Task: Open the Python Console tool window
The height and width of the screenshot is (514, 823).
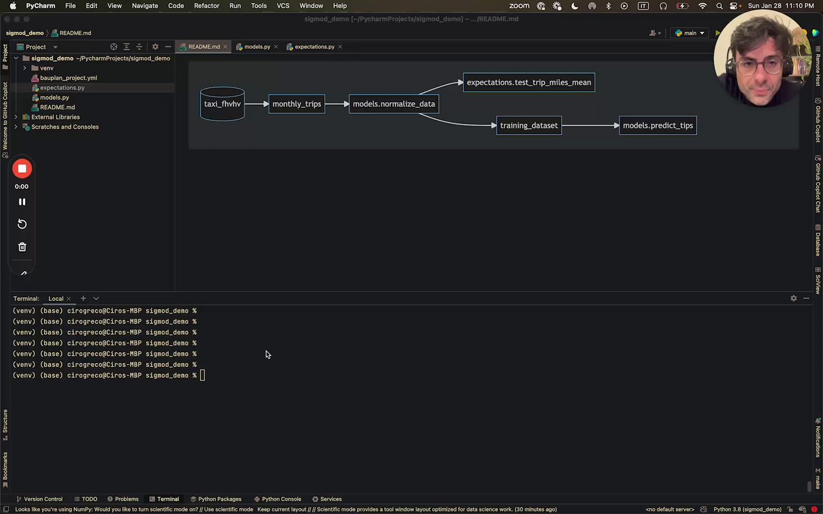Action: point(277,499)
